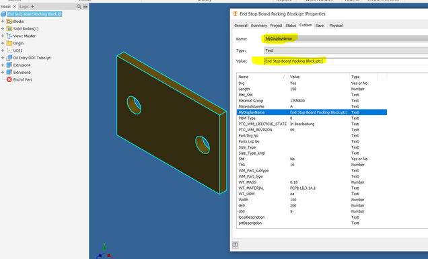428x259 pixels.
Task: Open the Project tab in iProperties
Action: tap(276, 26)
